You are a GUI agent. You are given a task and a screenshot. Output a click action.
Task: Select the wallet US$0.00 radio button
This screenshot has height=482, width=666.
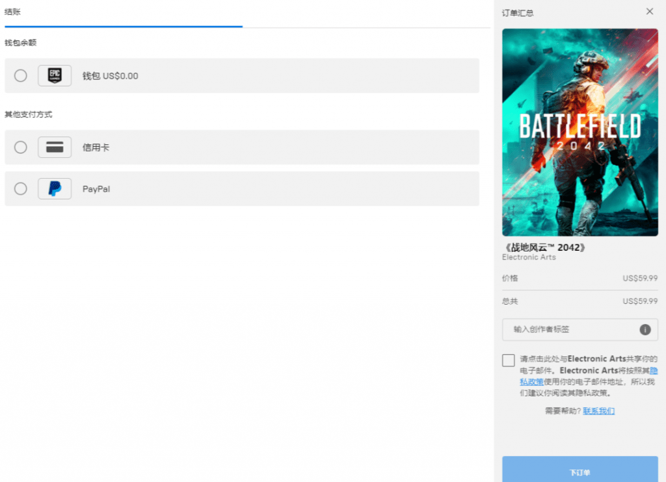[x=20, y=75]
